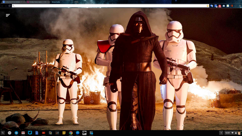Open the red Gmail checker extension
Screen dimensions: 242x136
220,6
